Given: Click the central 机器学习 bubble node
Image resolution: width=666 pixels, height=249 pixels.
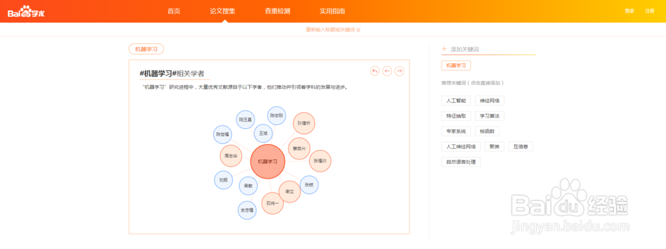Looking at the screenshot, I should coord(268,161).
